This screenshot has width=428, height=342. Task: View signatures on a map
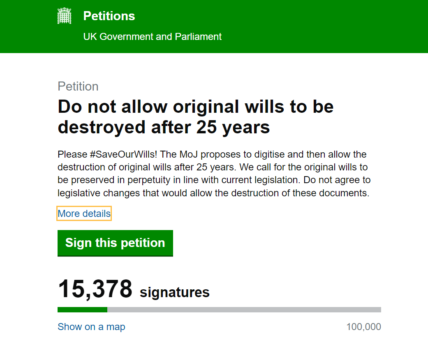[x=91, y=326]
